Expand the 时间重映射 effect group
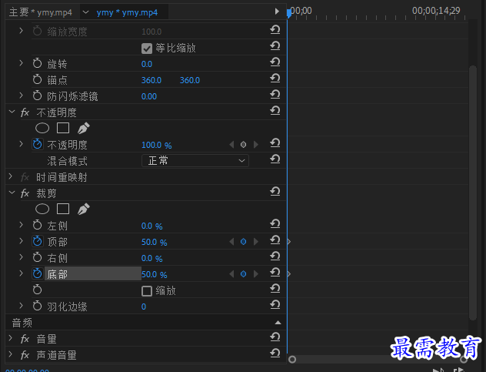Image resolution: width=486 pixels, height=372 pixels. coord(11,176)
